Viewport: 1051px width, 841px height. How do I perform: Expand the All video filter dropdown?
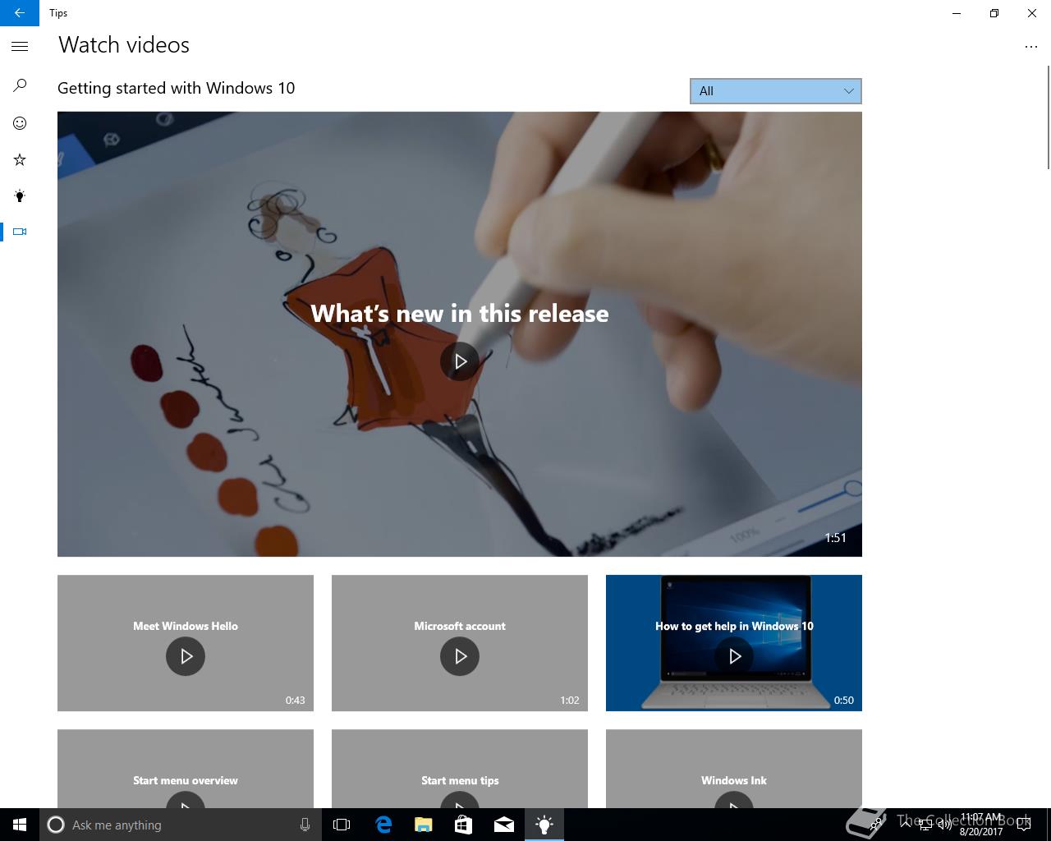(x=775, y=91)
